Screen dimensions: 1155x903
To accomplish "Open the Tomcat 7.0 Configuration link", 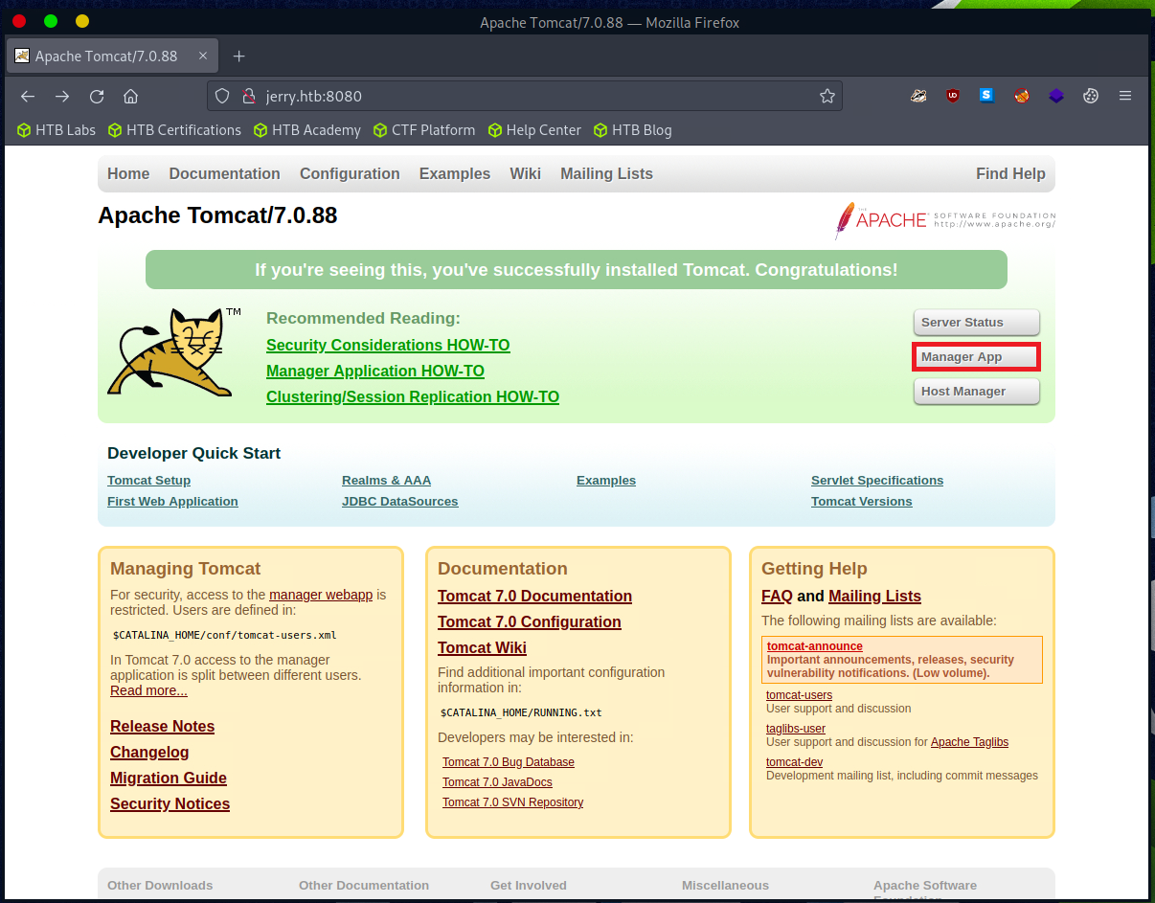I will click(x=530, y=622).
